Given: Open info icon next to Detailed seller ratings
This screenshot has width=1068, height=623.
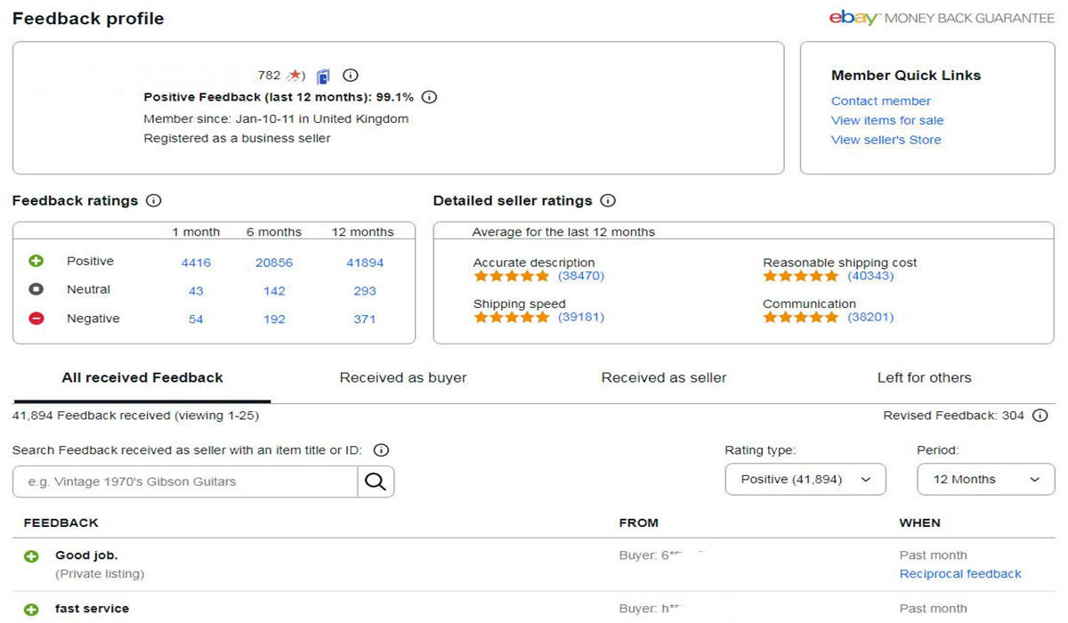Looking at the screenshot, I should (608, 201).
